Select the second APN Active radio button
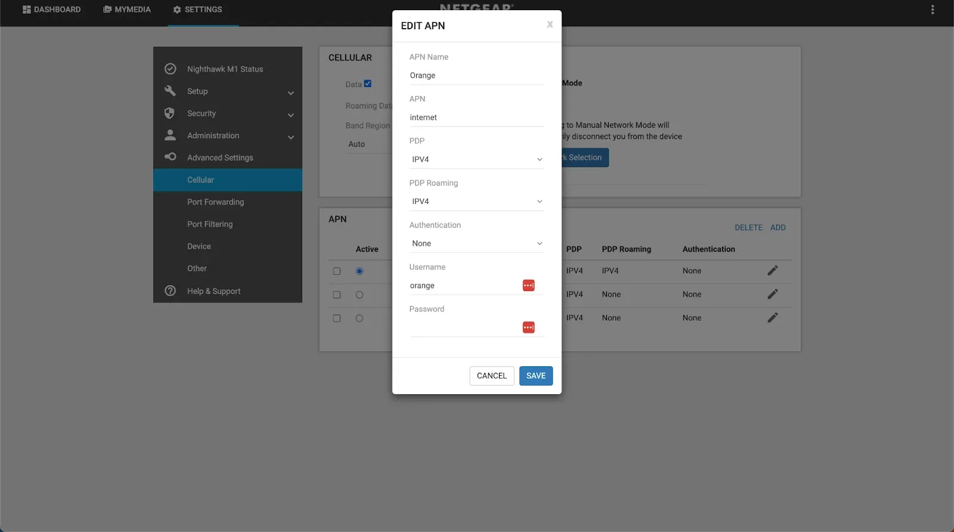Viewport: 954px width, 532px height. (x=360, y=295)
